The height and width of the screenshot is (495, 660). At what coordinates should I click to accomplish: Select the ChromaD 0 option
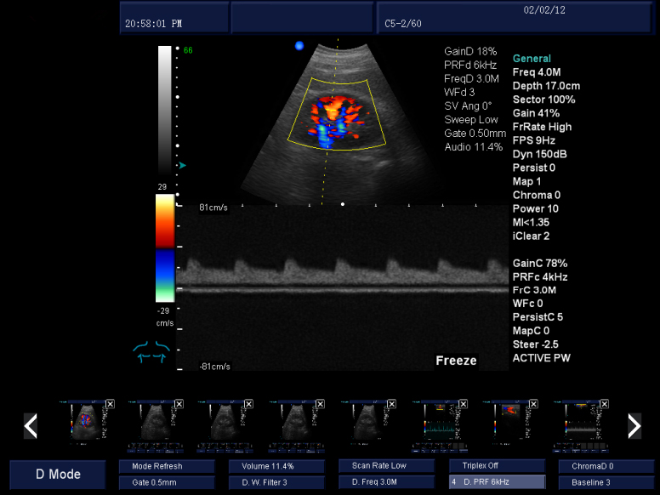[606, 466]
